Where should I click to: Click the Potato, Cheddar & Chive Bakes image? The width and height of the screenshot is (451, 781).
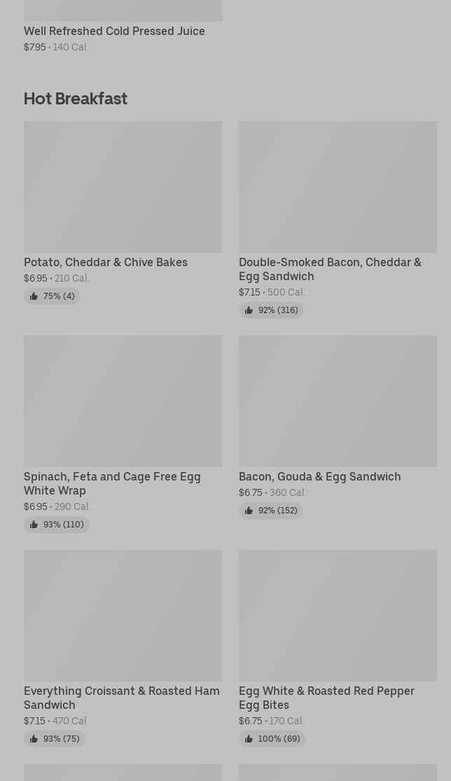click(x=123, y=187)
